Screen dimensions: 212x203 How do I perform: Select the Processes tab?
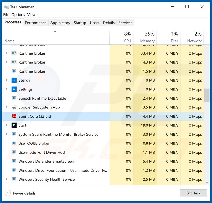tap(13, 22)
